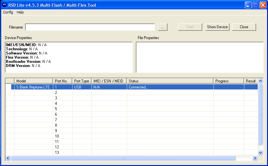Select port number 3 row
Viewport: 268px width, 166px height.
[x=132, y=98]
